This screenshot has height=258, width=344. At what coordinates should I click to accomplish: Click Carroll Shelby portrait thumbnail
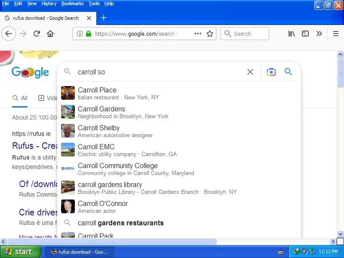(68, 131)
